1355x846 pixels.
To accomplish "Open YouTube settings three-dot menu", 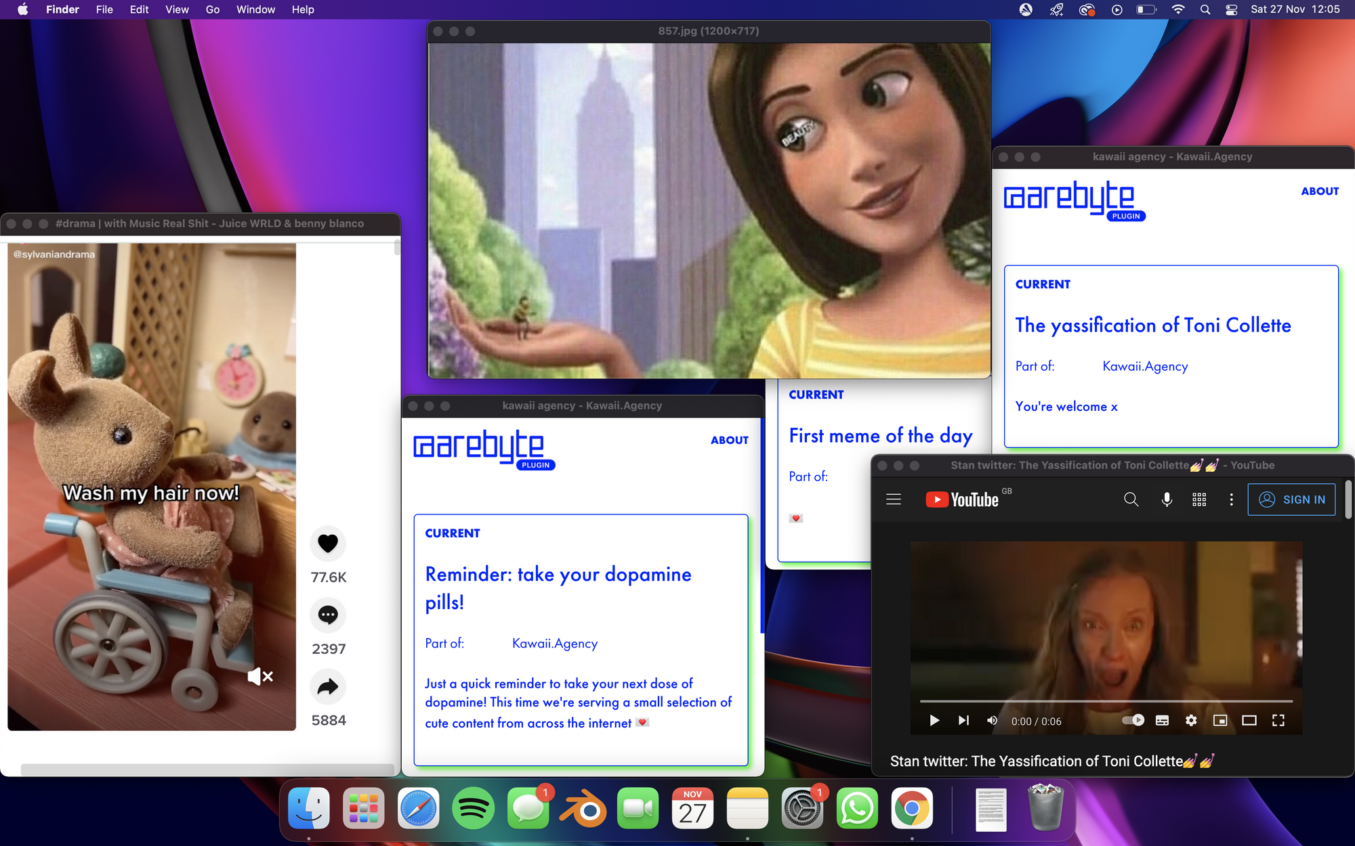I will [x=1231, y=499].
